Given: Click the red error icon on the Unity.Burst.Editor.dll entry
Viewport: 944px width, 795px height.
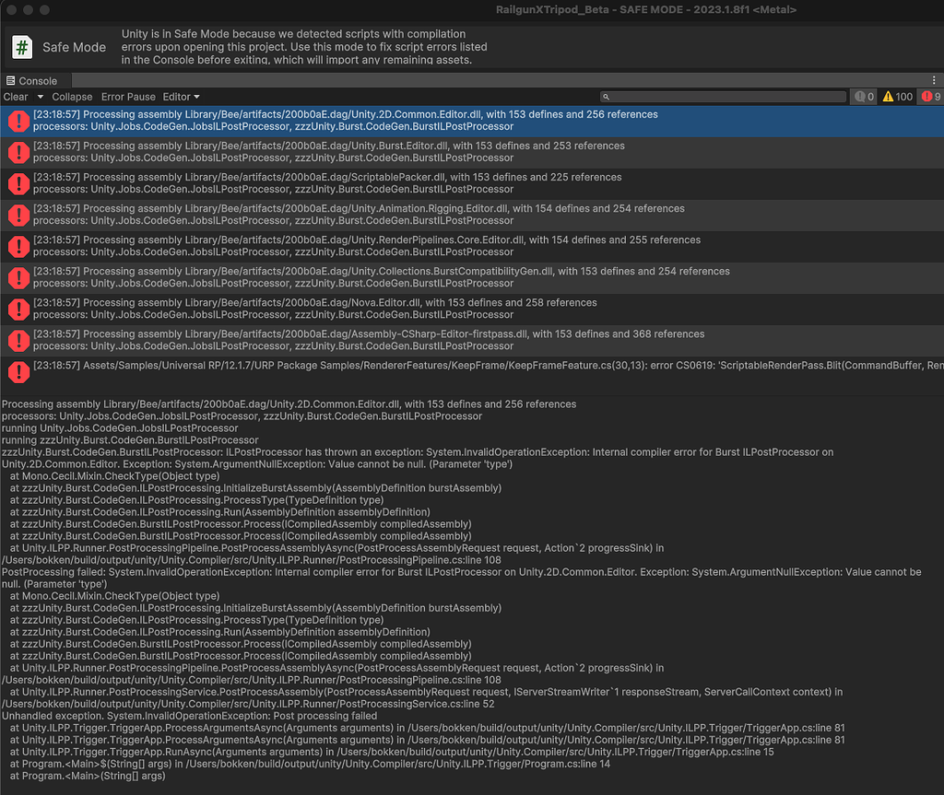Looking at the screenshot, I should (18, 152).
